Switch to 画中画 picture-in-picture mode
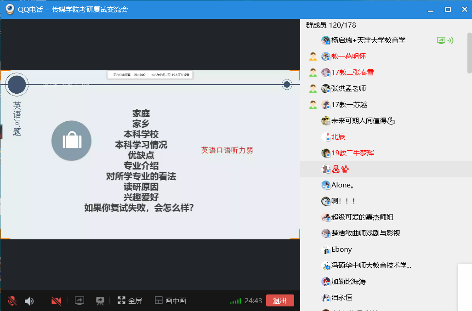 (171, 301)
